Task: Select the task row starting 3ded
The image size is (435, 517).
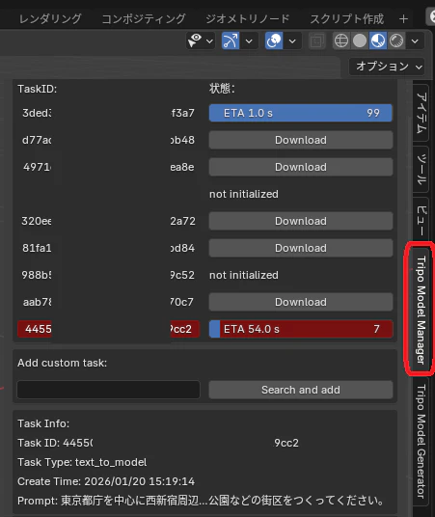Action: pos(108,113)
